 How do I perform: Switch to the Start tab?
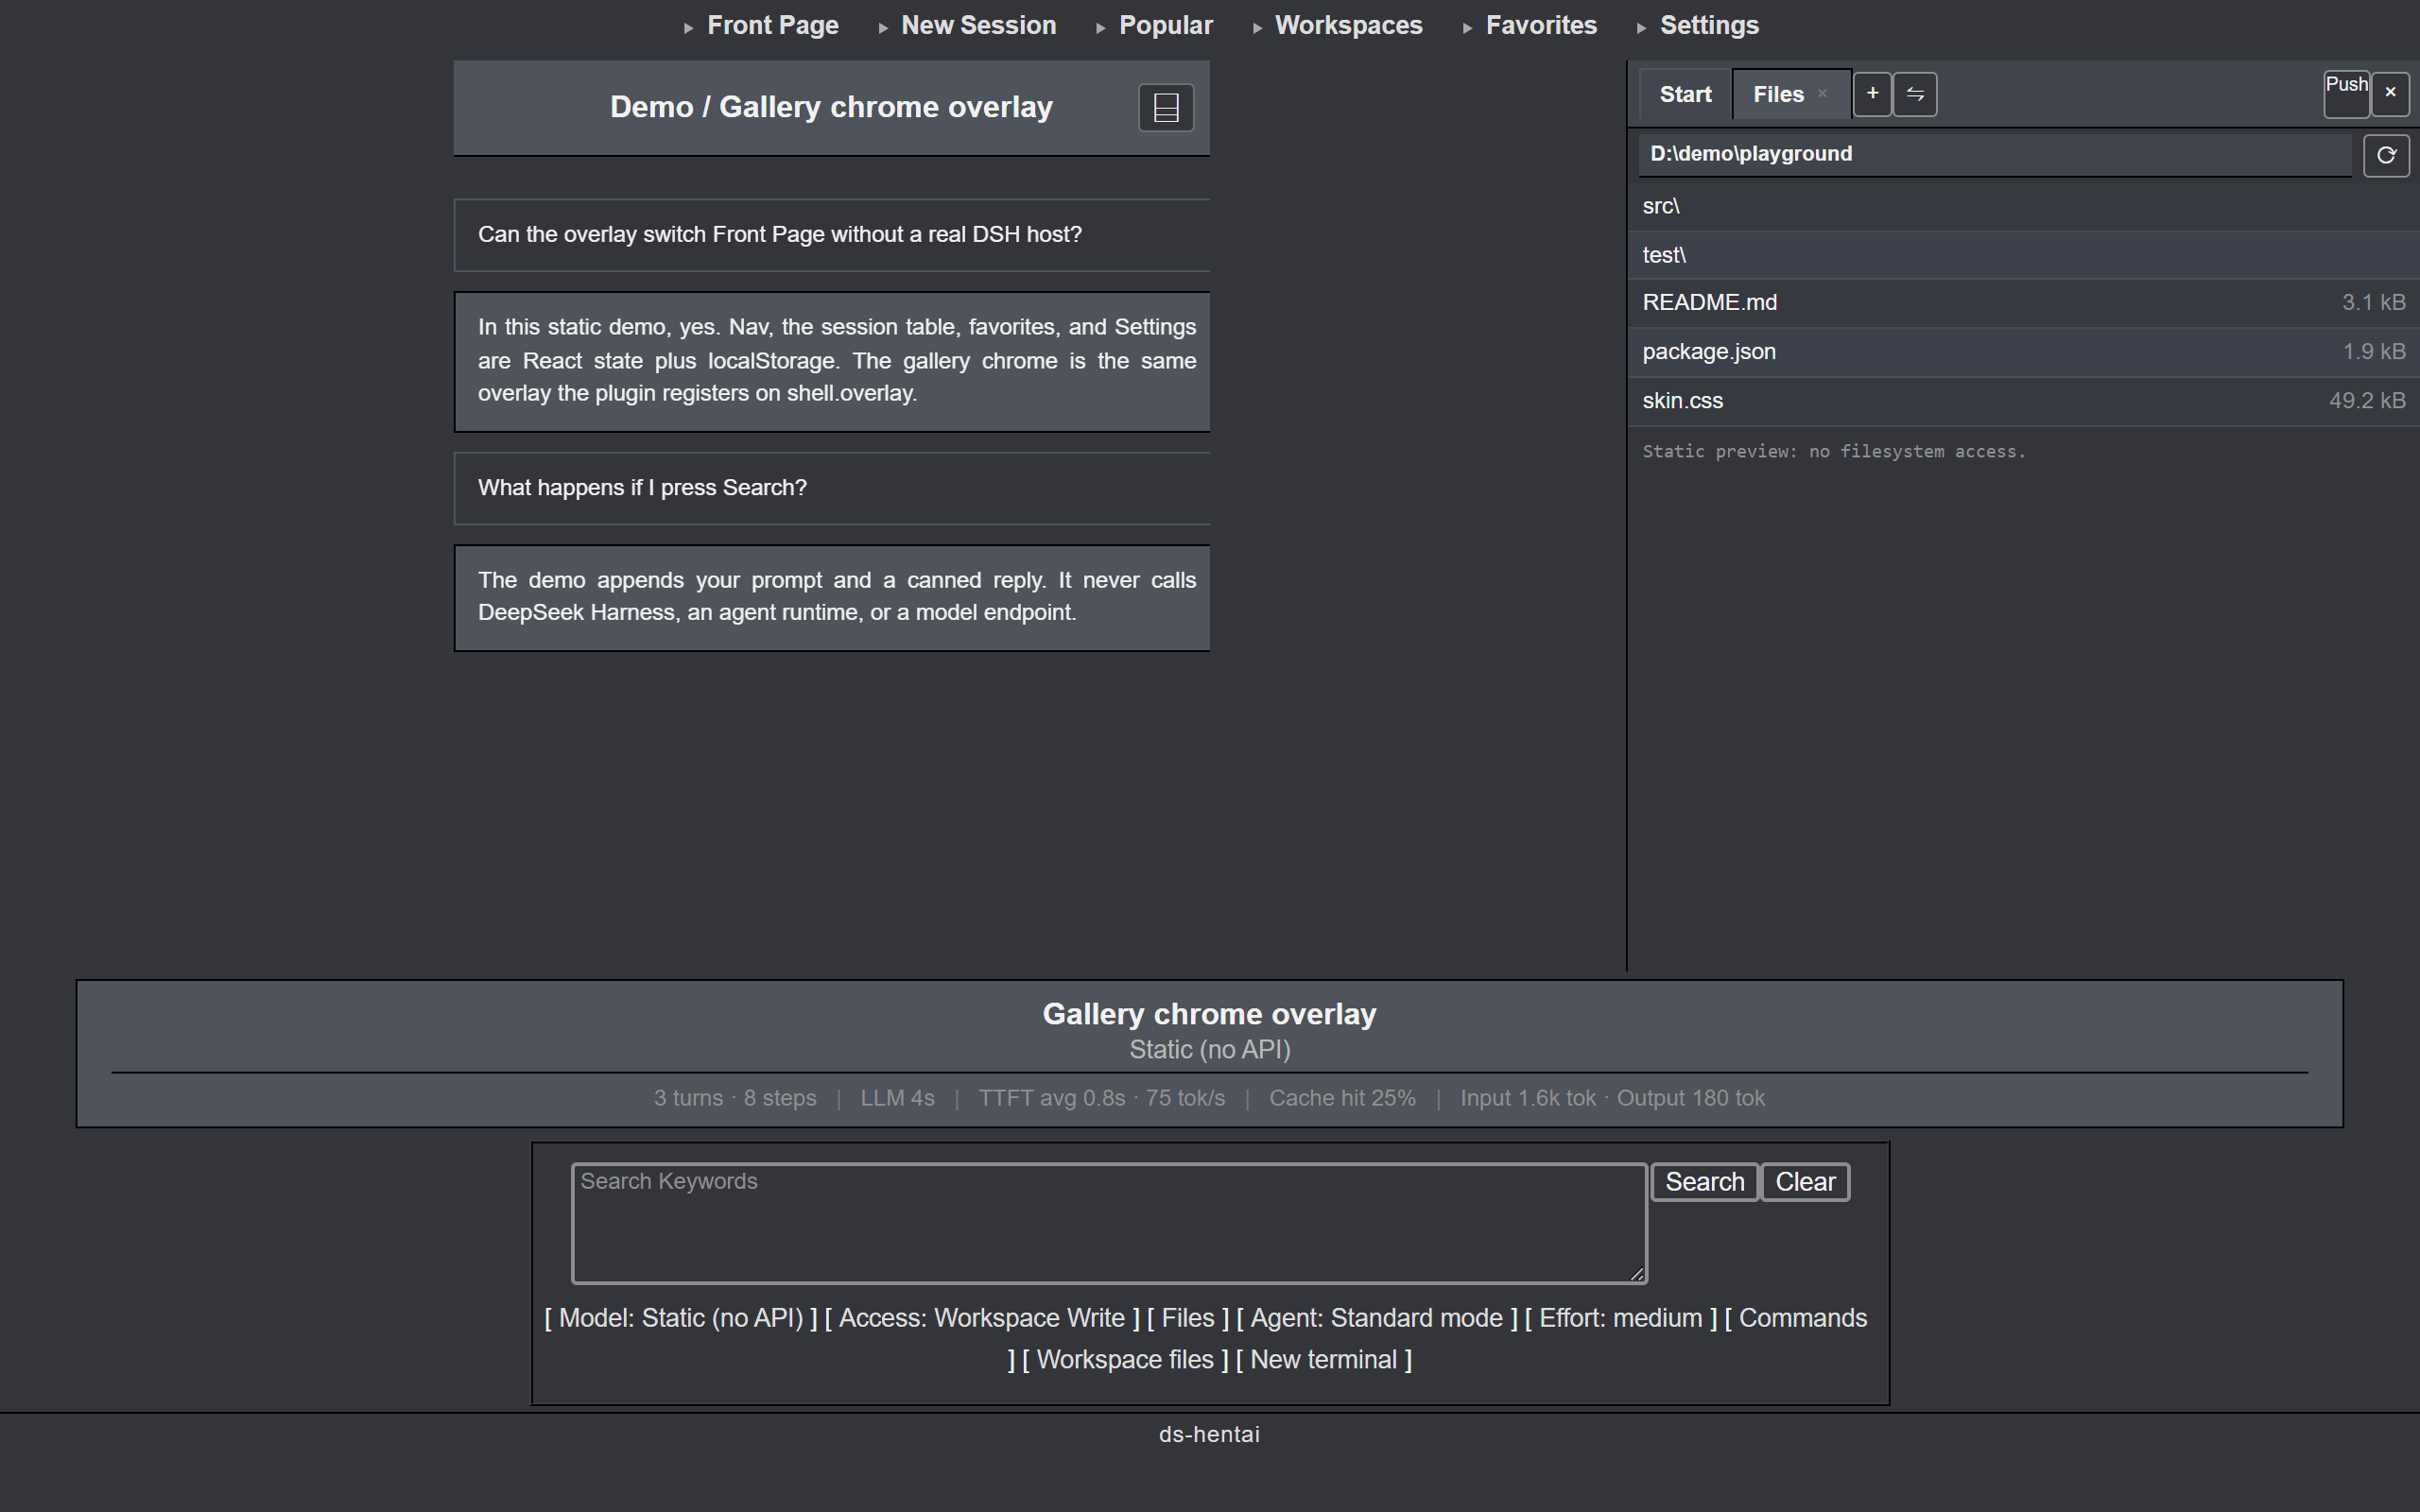pyautogui.click(x=1685, y=94)
